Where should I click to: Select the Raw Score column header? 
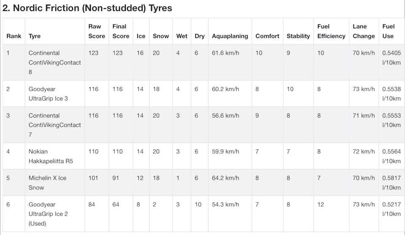click(x=97, y=31)
